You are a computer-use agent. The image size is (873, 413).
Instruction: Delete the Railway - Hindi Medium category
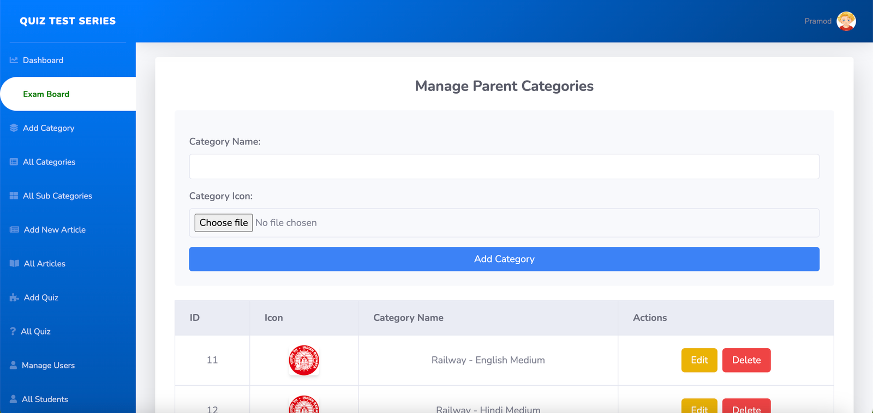coord(746,406)
